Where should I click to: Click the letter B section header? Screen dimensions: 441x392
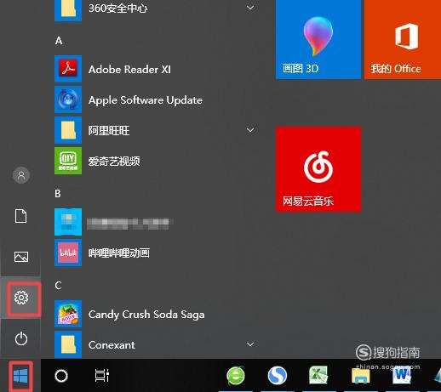coord(58,194)
